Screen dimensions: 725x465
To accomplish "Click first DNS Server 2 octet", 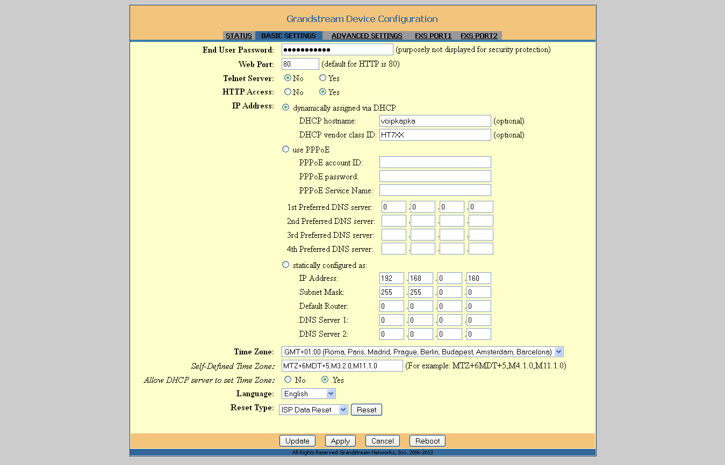I will pyautogui.click(x=392, y=334).
